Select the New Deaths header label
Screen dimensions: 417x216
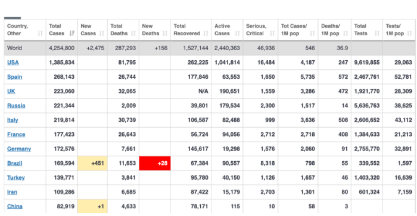(151, 30)
